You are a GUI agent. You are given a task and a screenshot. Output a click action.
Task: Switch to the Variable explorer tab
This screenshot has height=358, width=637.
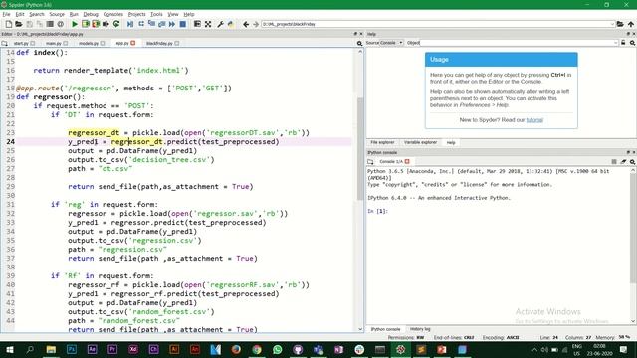(x=420, y=142)
